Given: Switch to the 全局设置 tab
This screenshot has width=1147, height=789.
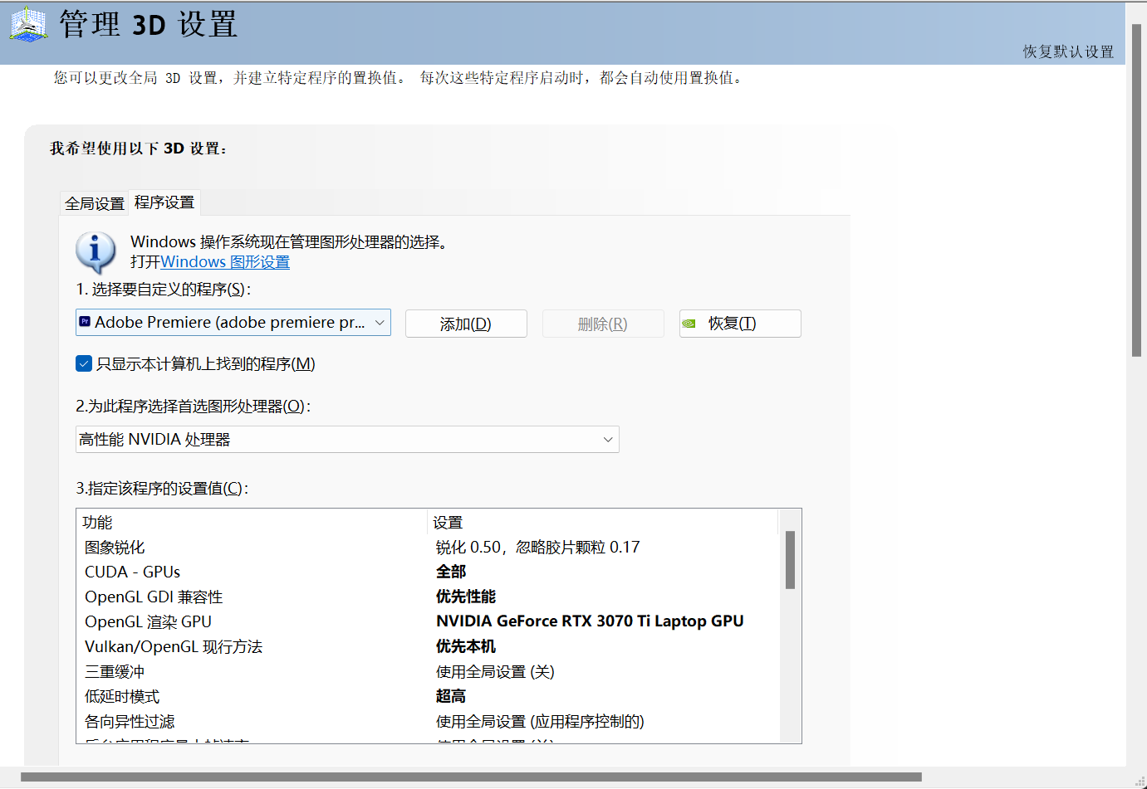Looking at the screenshot, I should tap(95, 203).
